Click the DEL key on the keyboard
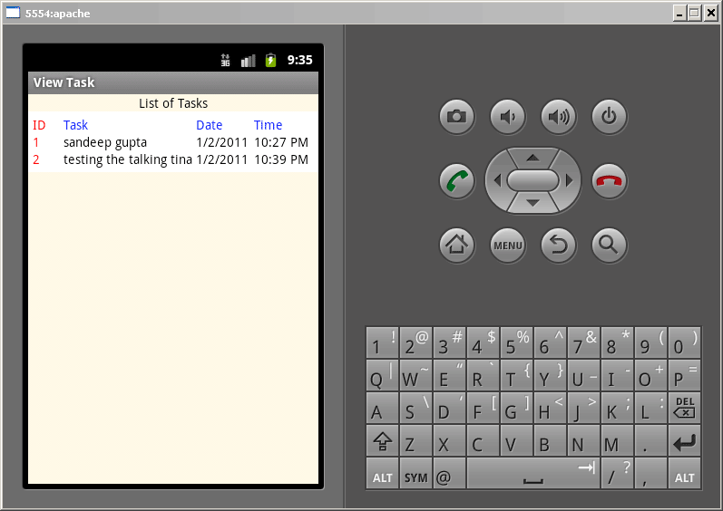 tap(685, 408)
